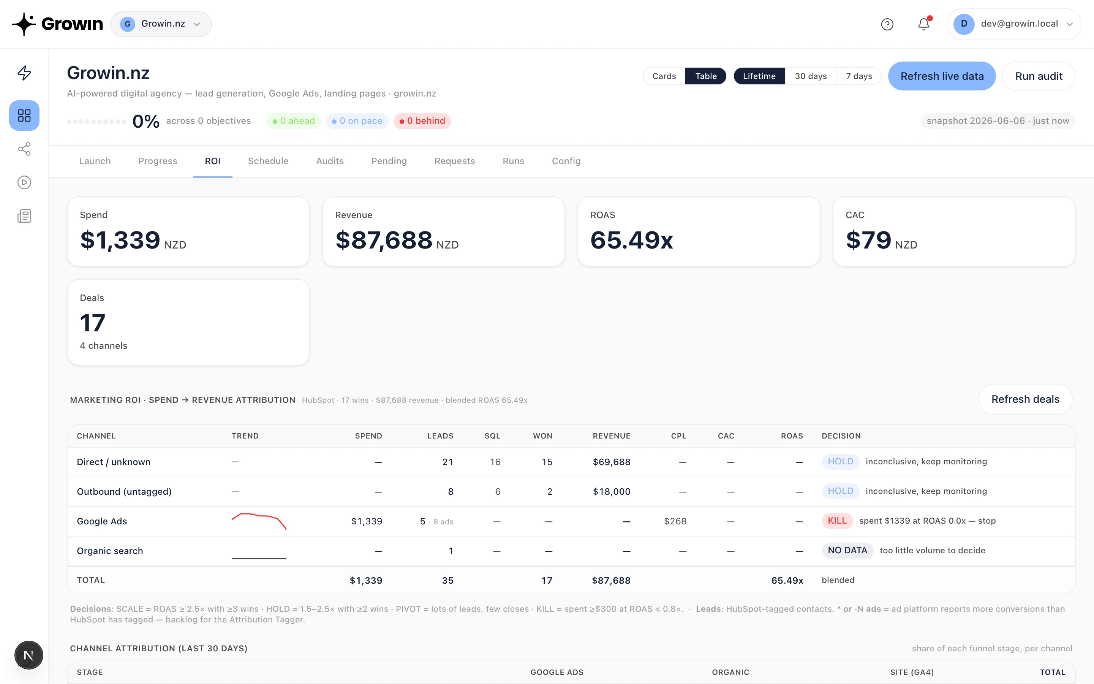Open the play circle sidebar icon
This screenshot has height=684, width=1094.
pos(24,182)
